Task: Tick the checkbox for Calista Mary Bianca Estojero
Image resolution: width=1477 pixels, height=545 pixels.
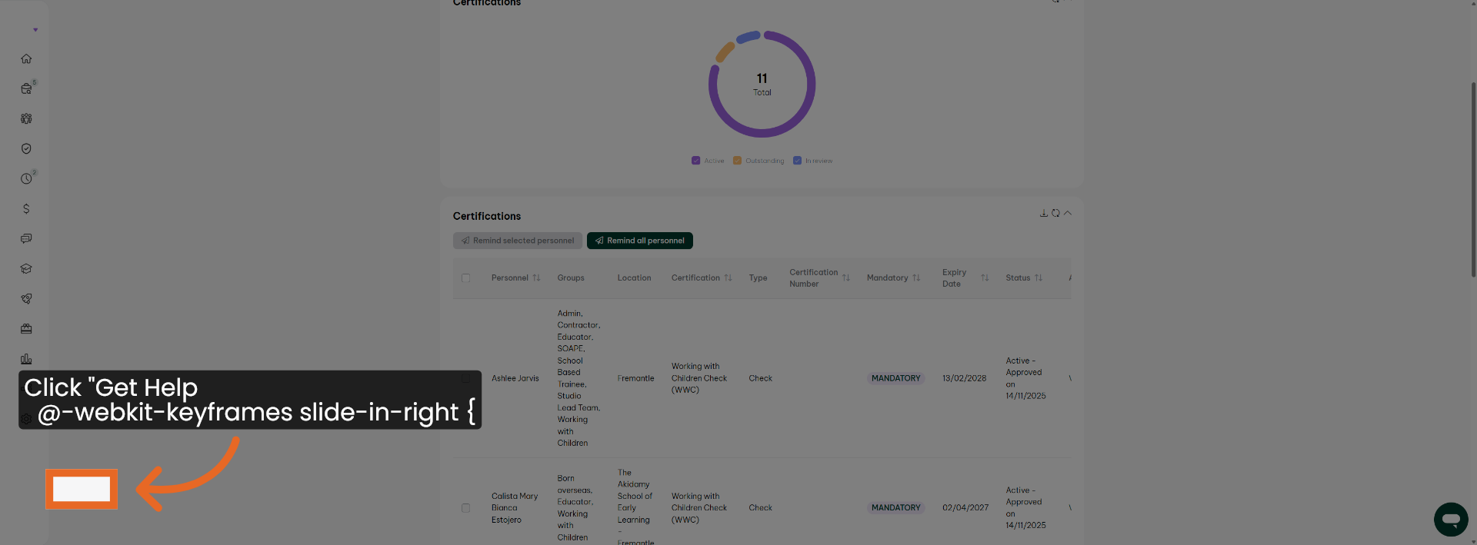Action: point(465,508)
